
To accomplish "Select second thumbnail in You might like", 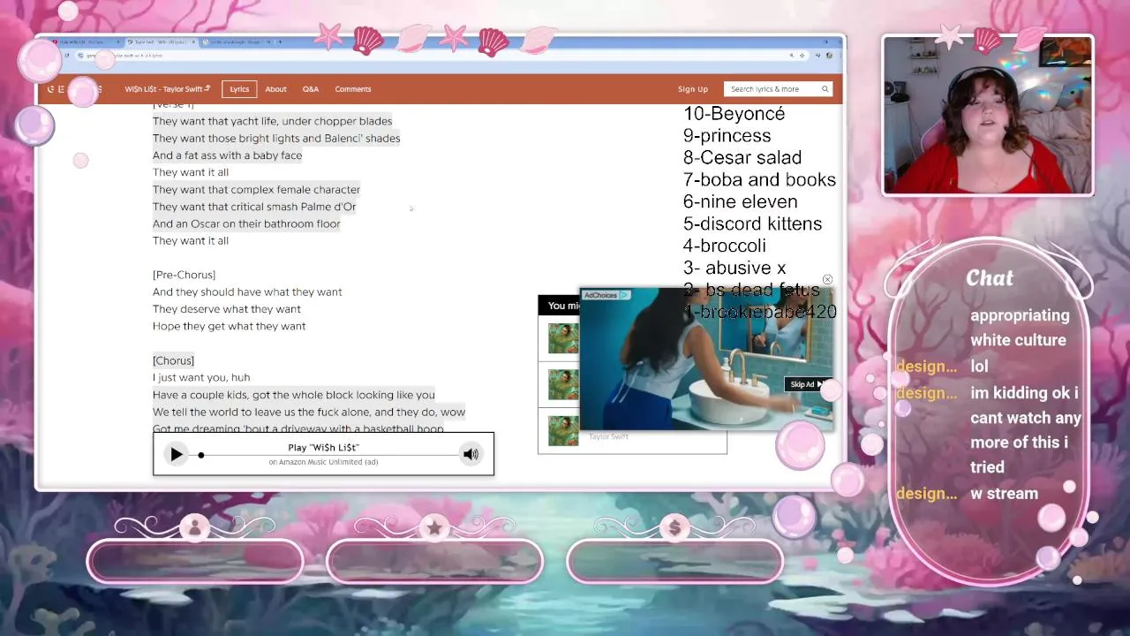I will tap(563, 384).
